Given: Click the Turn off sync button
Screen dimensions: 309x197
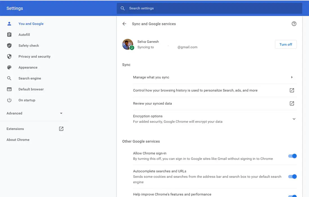Looking at the screenshot, I should 286,44.
